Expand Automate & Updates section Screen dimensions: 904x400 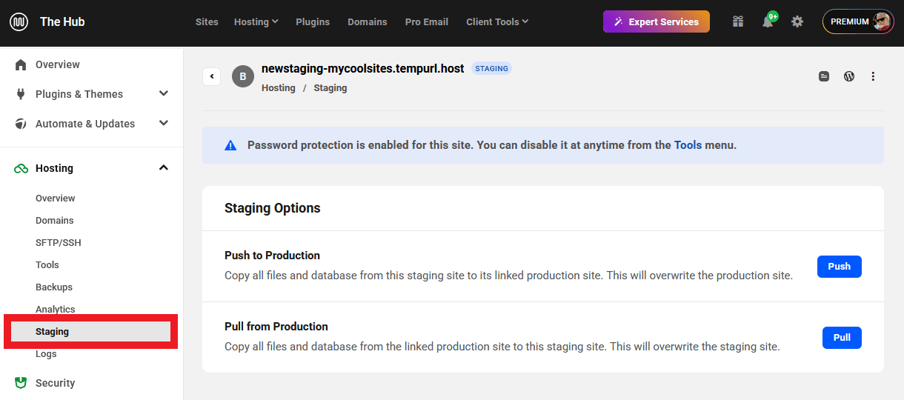(164, 124)
